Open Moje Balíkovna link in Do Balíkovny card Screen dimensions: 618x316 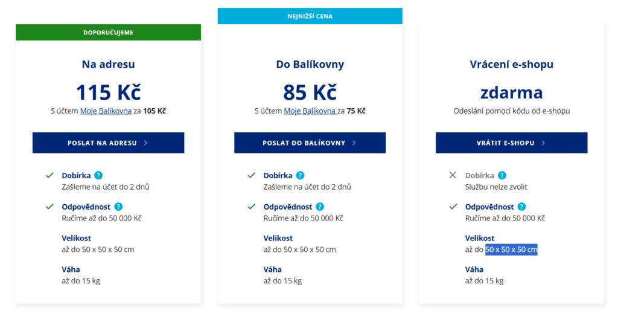tap(310, 111)
